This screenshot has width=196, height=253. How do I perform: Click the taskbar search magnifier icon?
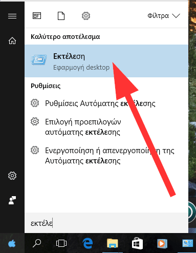click(x=37, y=243)
